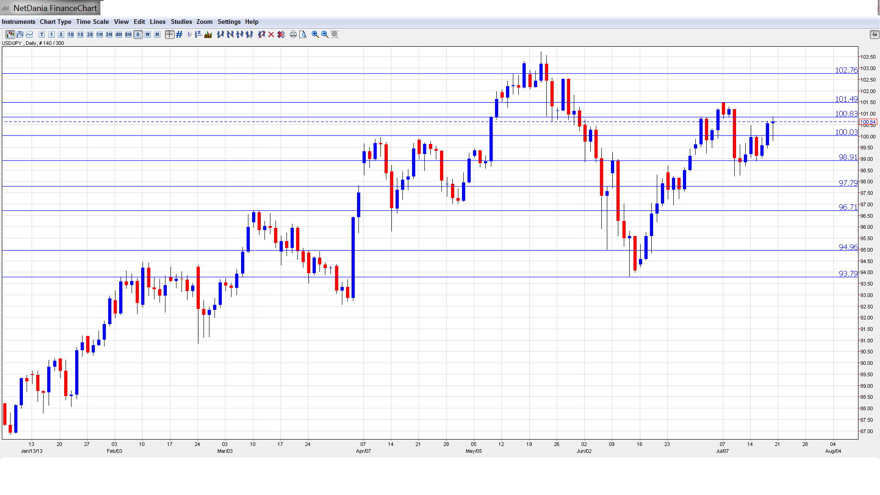This screenshot has height=495, width=880.
Task: Select candlestick chart type icon
Action: pyautogui.click(x=10, y=34)
